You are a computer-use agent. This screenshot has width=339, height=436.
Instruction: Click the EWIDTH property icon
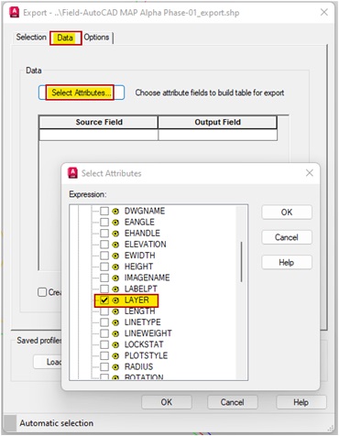(115, 256)
